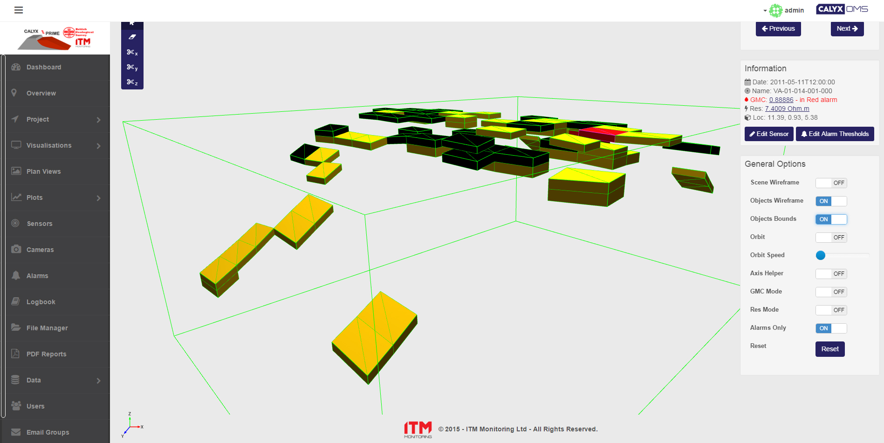
Task: Switch off the Alarms Only toggle
Action: [831, 328]
